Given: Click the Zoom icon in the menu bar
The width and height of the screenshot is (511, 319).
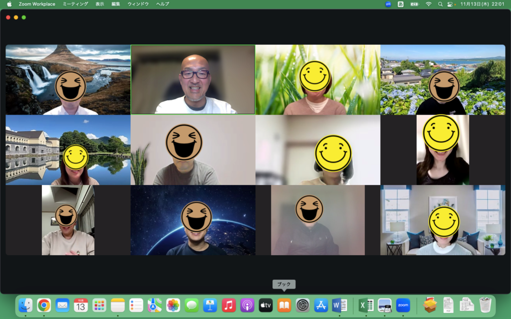Looking at the screenshot, I should [388, 4].
